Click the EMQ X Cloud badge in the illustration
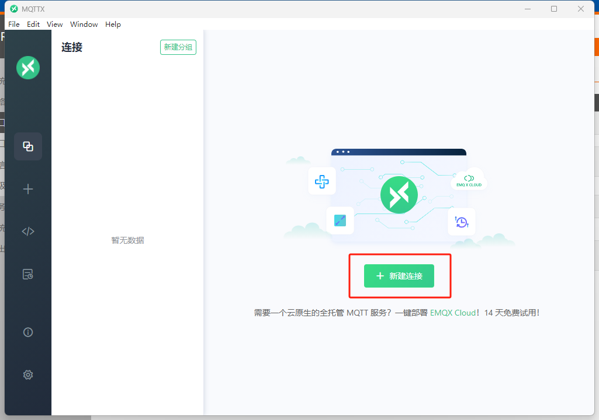The image size is (599, 420). pyautogui.click(x=469, y=180)
